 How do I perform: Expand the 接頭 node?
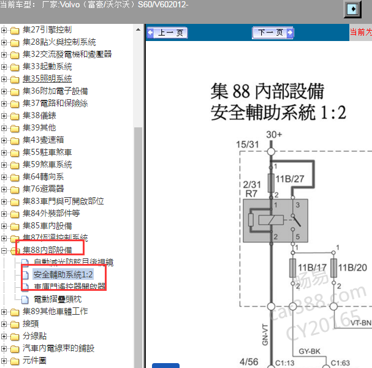4,324
